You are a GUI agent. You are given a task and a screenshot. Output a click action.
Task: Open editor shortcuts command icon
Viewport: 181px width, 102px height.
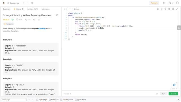pyautogui.click(x=169, y=9)
